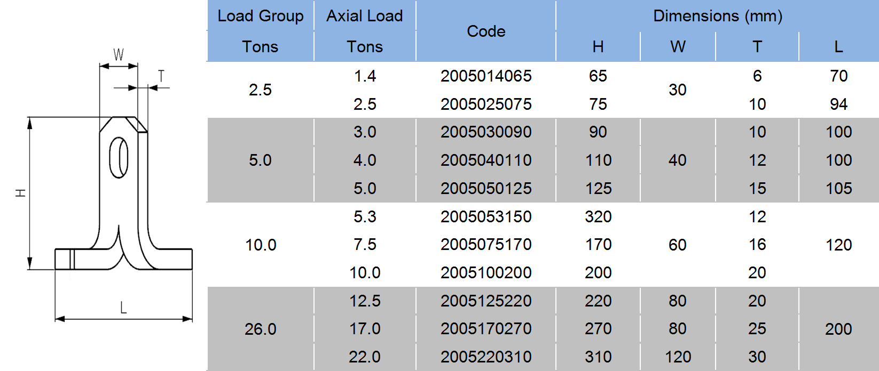Screen dimensions: 879x371
Task: Click code 2005220310 in last row
Action: 485,357
